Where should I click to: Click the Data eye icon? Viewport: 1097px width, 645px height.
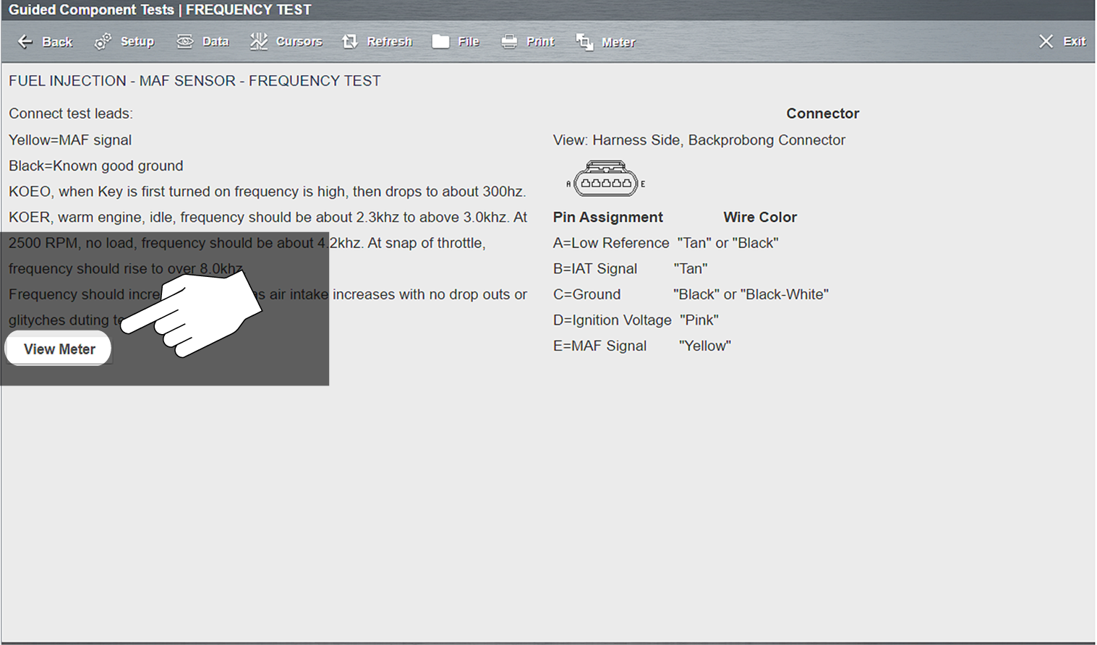(185, 42)
